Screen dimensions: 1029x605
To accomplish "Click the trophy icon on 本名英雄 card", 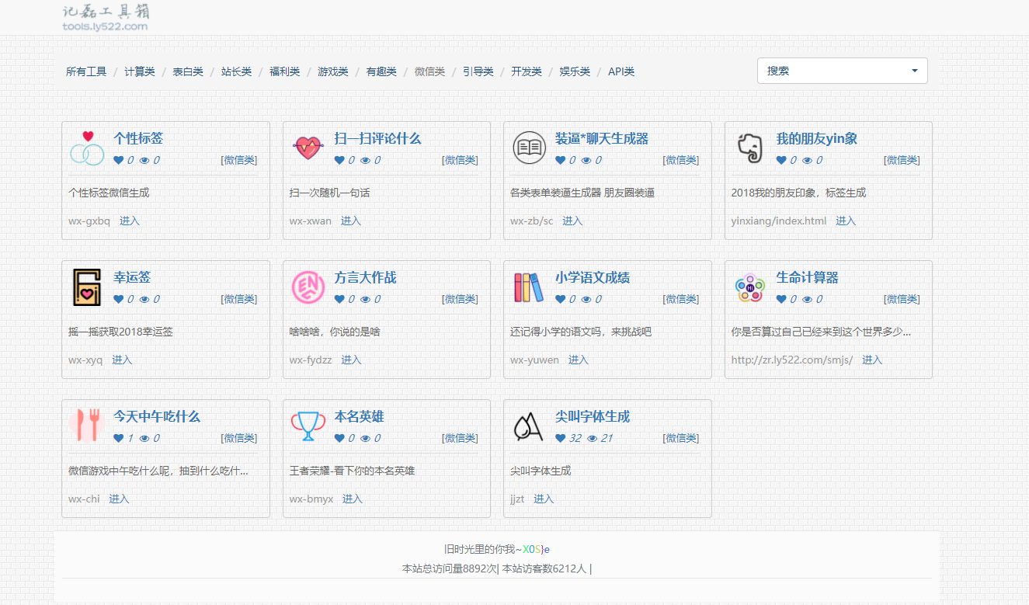I will tap(308, 426).
